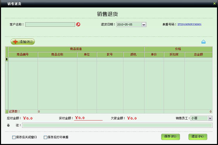Screen dimensions: 218x145
Task: Click the customer search magnifier icon
Action: [78, 25]
